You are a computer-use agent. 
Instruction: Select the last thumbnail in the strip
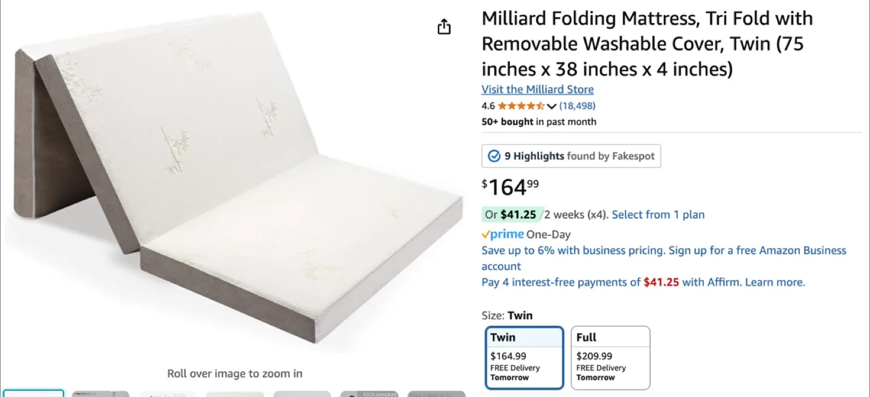(x=436, y=394)
